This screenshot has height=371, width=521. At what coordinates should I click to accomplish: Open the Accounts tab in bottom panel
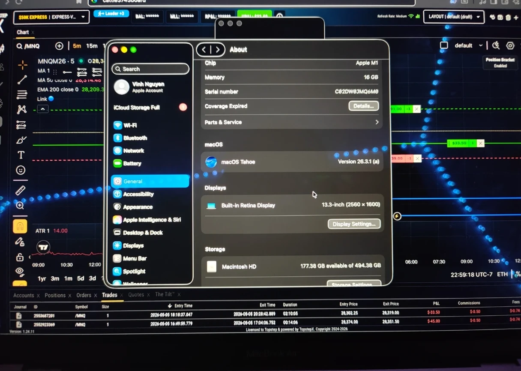(24, 295)
